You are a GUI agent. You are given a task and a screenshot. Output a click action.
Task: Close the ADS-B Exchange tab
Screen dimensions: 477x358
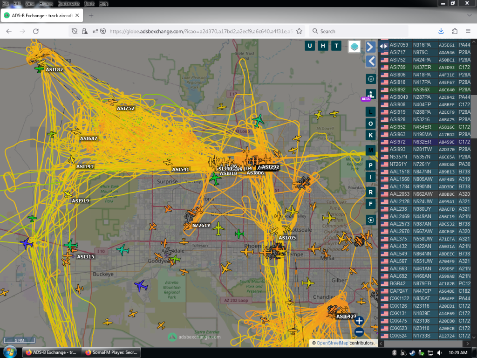(77, 15)
